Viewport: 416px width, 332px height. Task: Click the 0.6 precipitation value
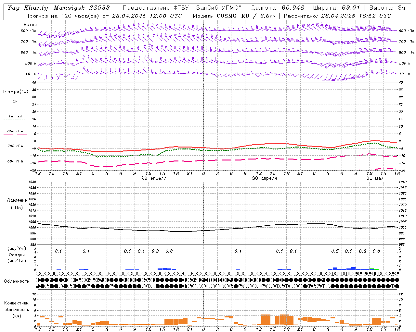(169, 251)
